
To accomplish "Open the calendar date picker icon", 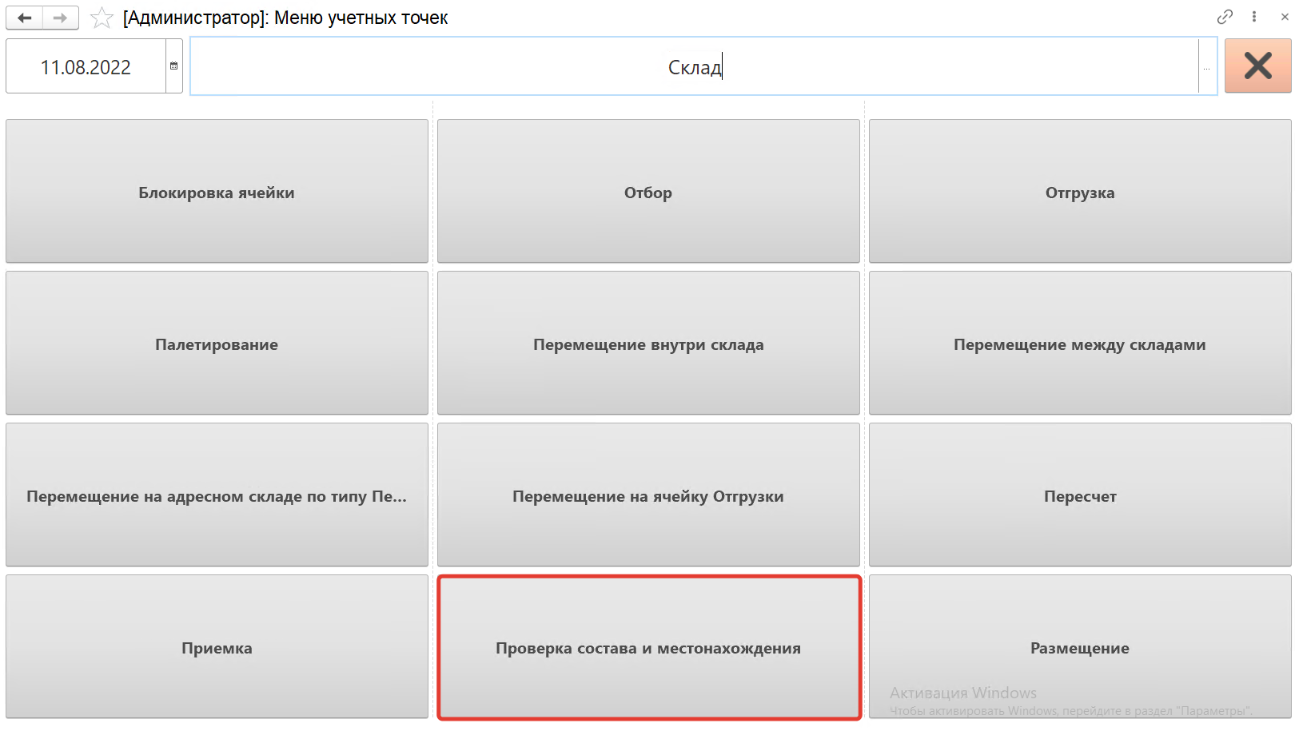I will (173, 66).
